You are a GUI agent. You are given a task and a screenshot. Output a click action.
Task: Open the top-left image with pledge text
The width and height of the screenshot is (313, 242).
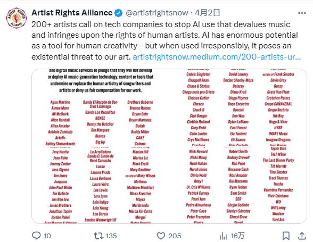pyautogui.click(x=101, y=108)
